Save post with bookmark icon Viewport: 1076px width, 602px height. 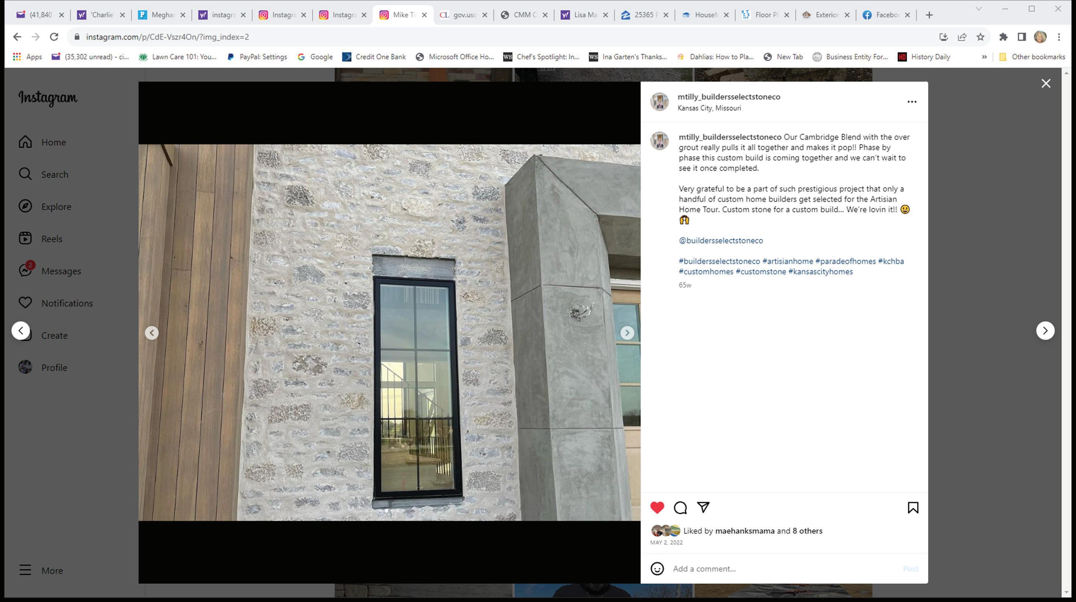click(913, 507)
